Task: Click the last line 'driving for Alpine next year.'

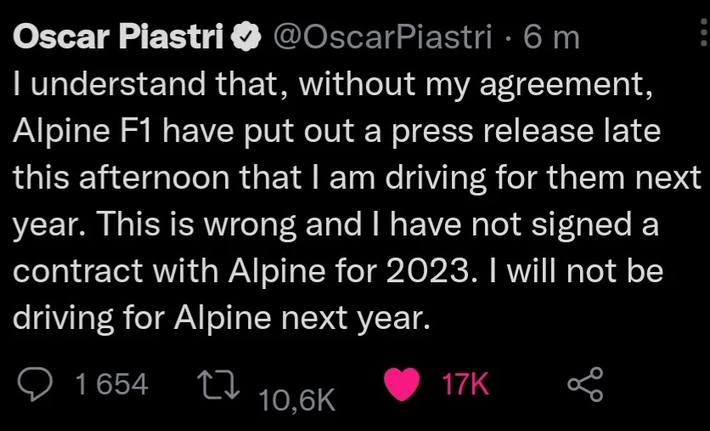Action: pyautogui.click(x=221, y=318)
